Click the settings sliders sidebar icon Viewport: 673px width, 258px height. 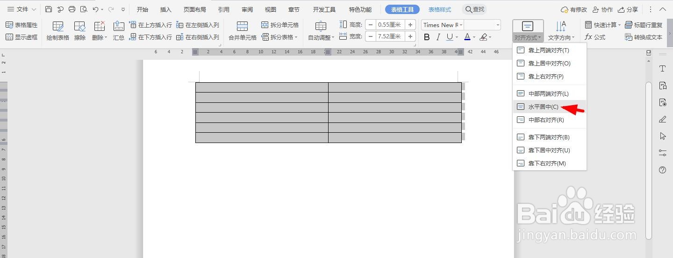point(662,153)
